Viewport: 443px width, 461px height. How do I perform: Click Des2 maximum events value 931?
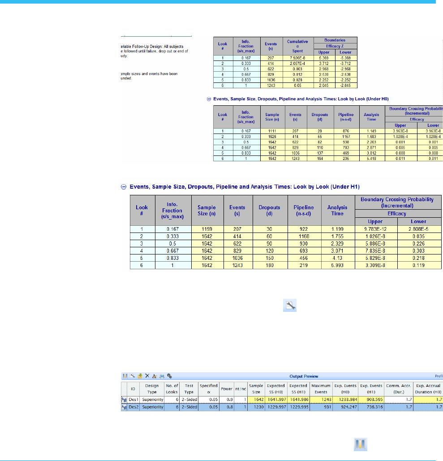[x=321, y=407]
